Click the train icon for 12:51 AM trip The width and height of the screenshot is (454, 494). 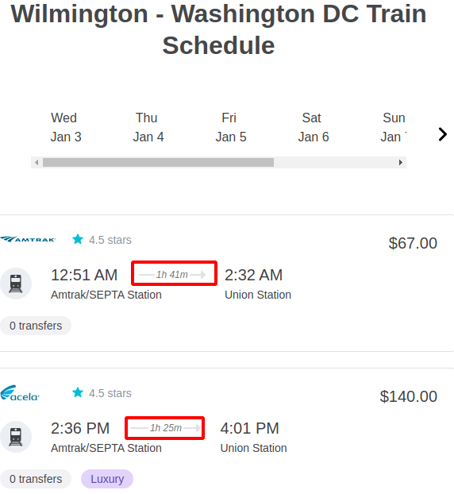pyautogui.click(x=16, y=284)
